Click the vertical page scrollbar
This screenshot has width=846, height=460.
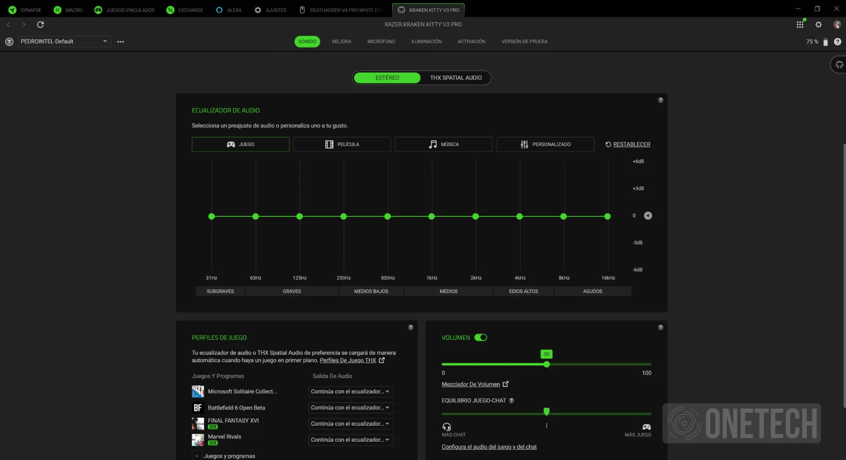point(844,275)
